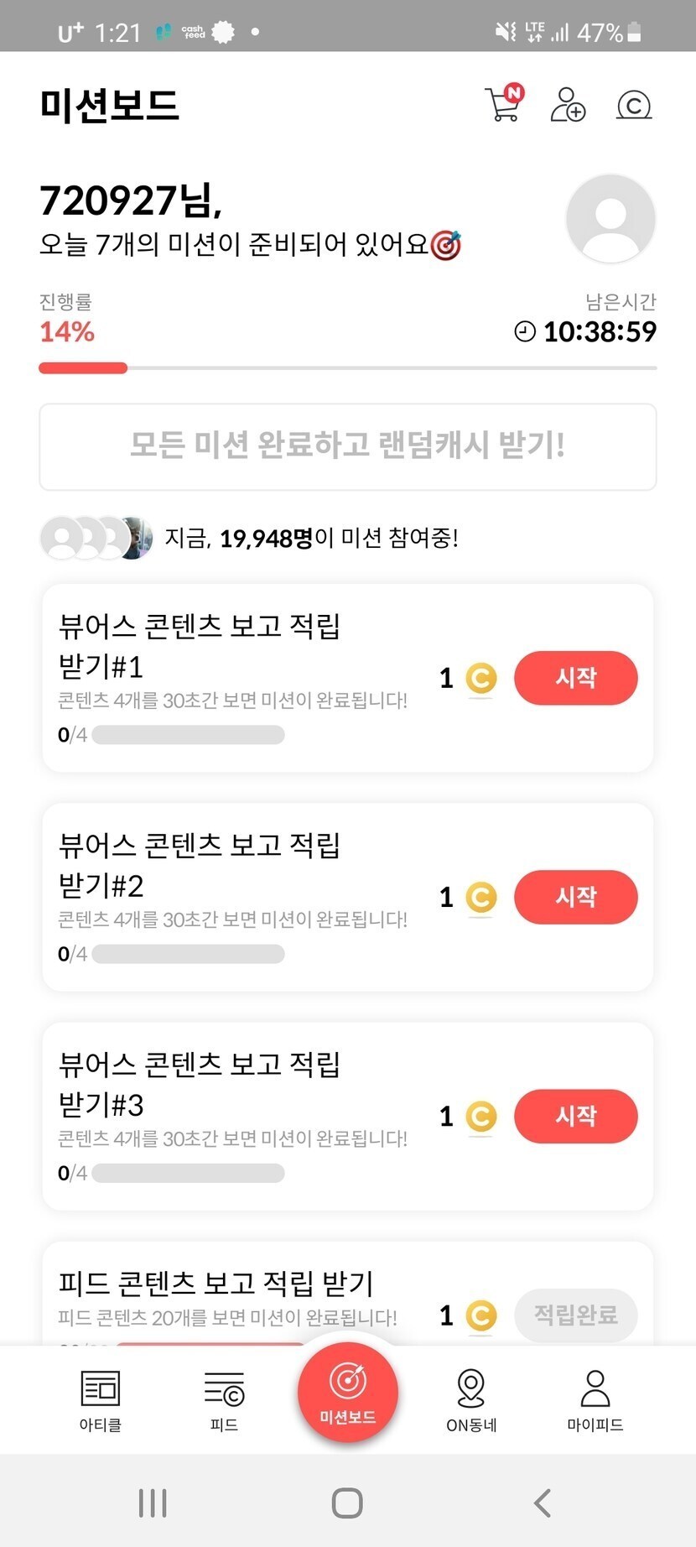Image resolution: width=696 pixels, height=1547 pixels.
Task: Tap the Android back navigation button
Action: click(543, 1503)
